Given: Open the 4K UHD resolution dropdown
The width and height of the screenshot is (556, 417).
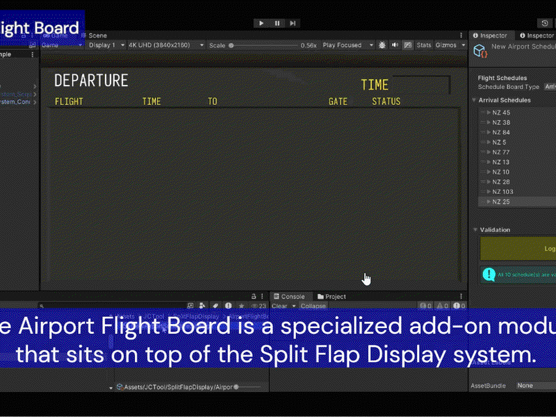Looking at the screenshot, I should point(165,45).
